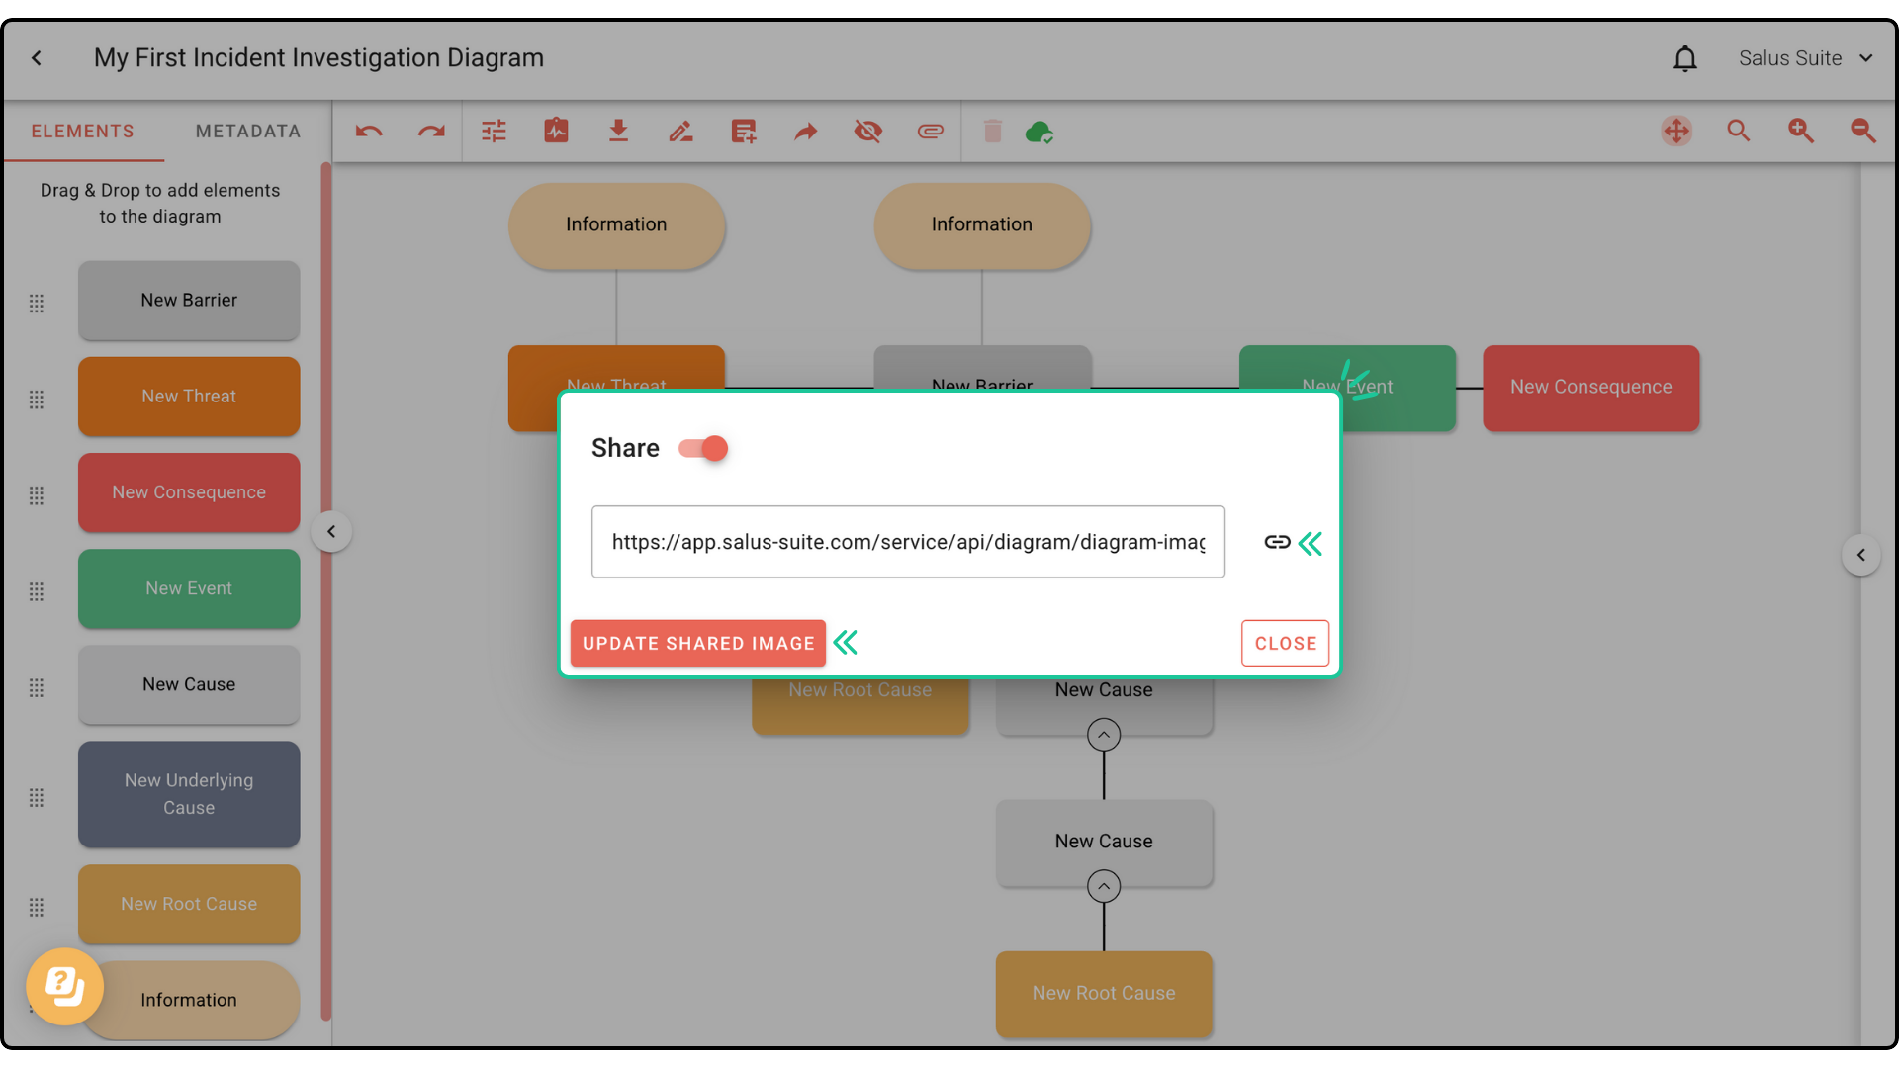Image resolution: width=1899 pixels, height=1068 pixels.
Task: Switch to the Metadata tab
Action: coord(247,132)
